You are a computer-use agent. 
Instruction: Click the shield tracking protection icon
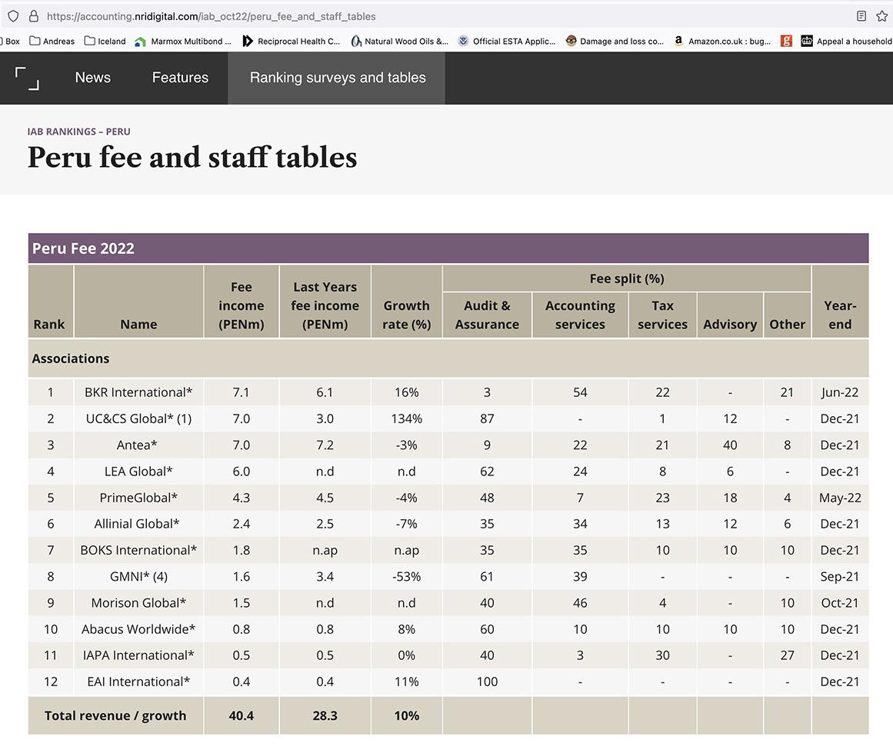pos(13,16)
